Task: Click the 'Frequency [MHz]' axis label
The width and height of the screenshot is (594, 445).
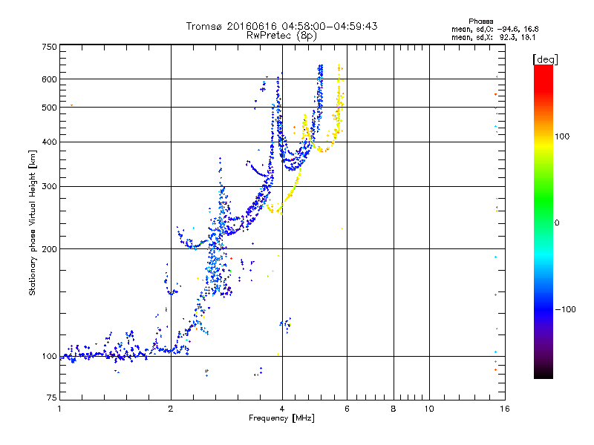Action: [281, 418]
